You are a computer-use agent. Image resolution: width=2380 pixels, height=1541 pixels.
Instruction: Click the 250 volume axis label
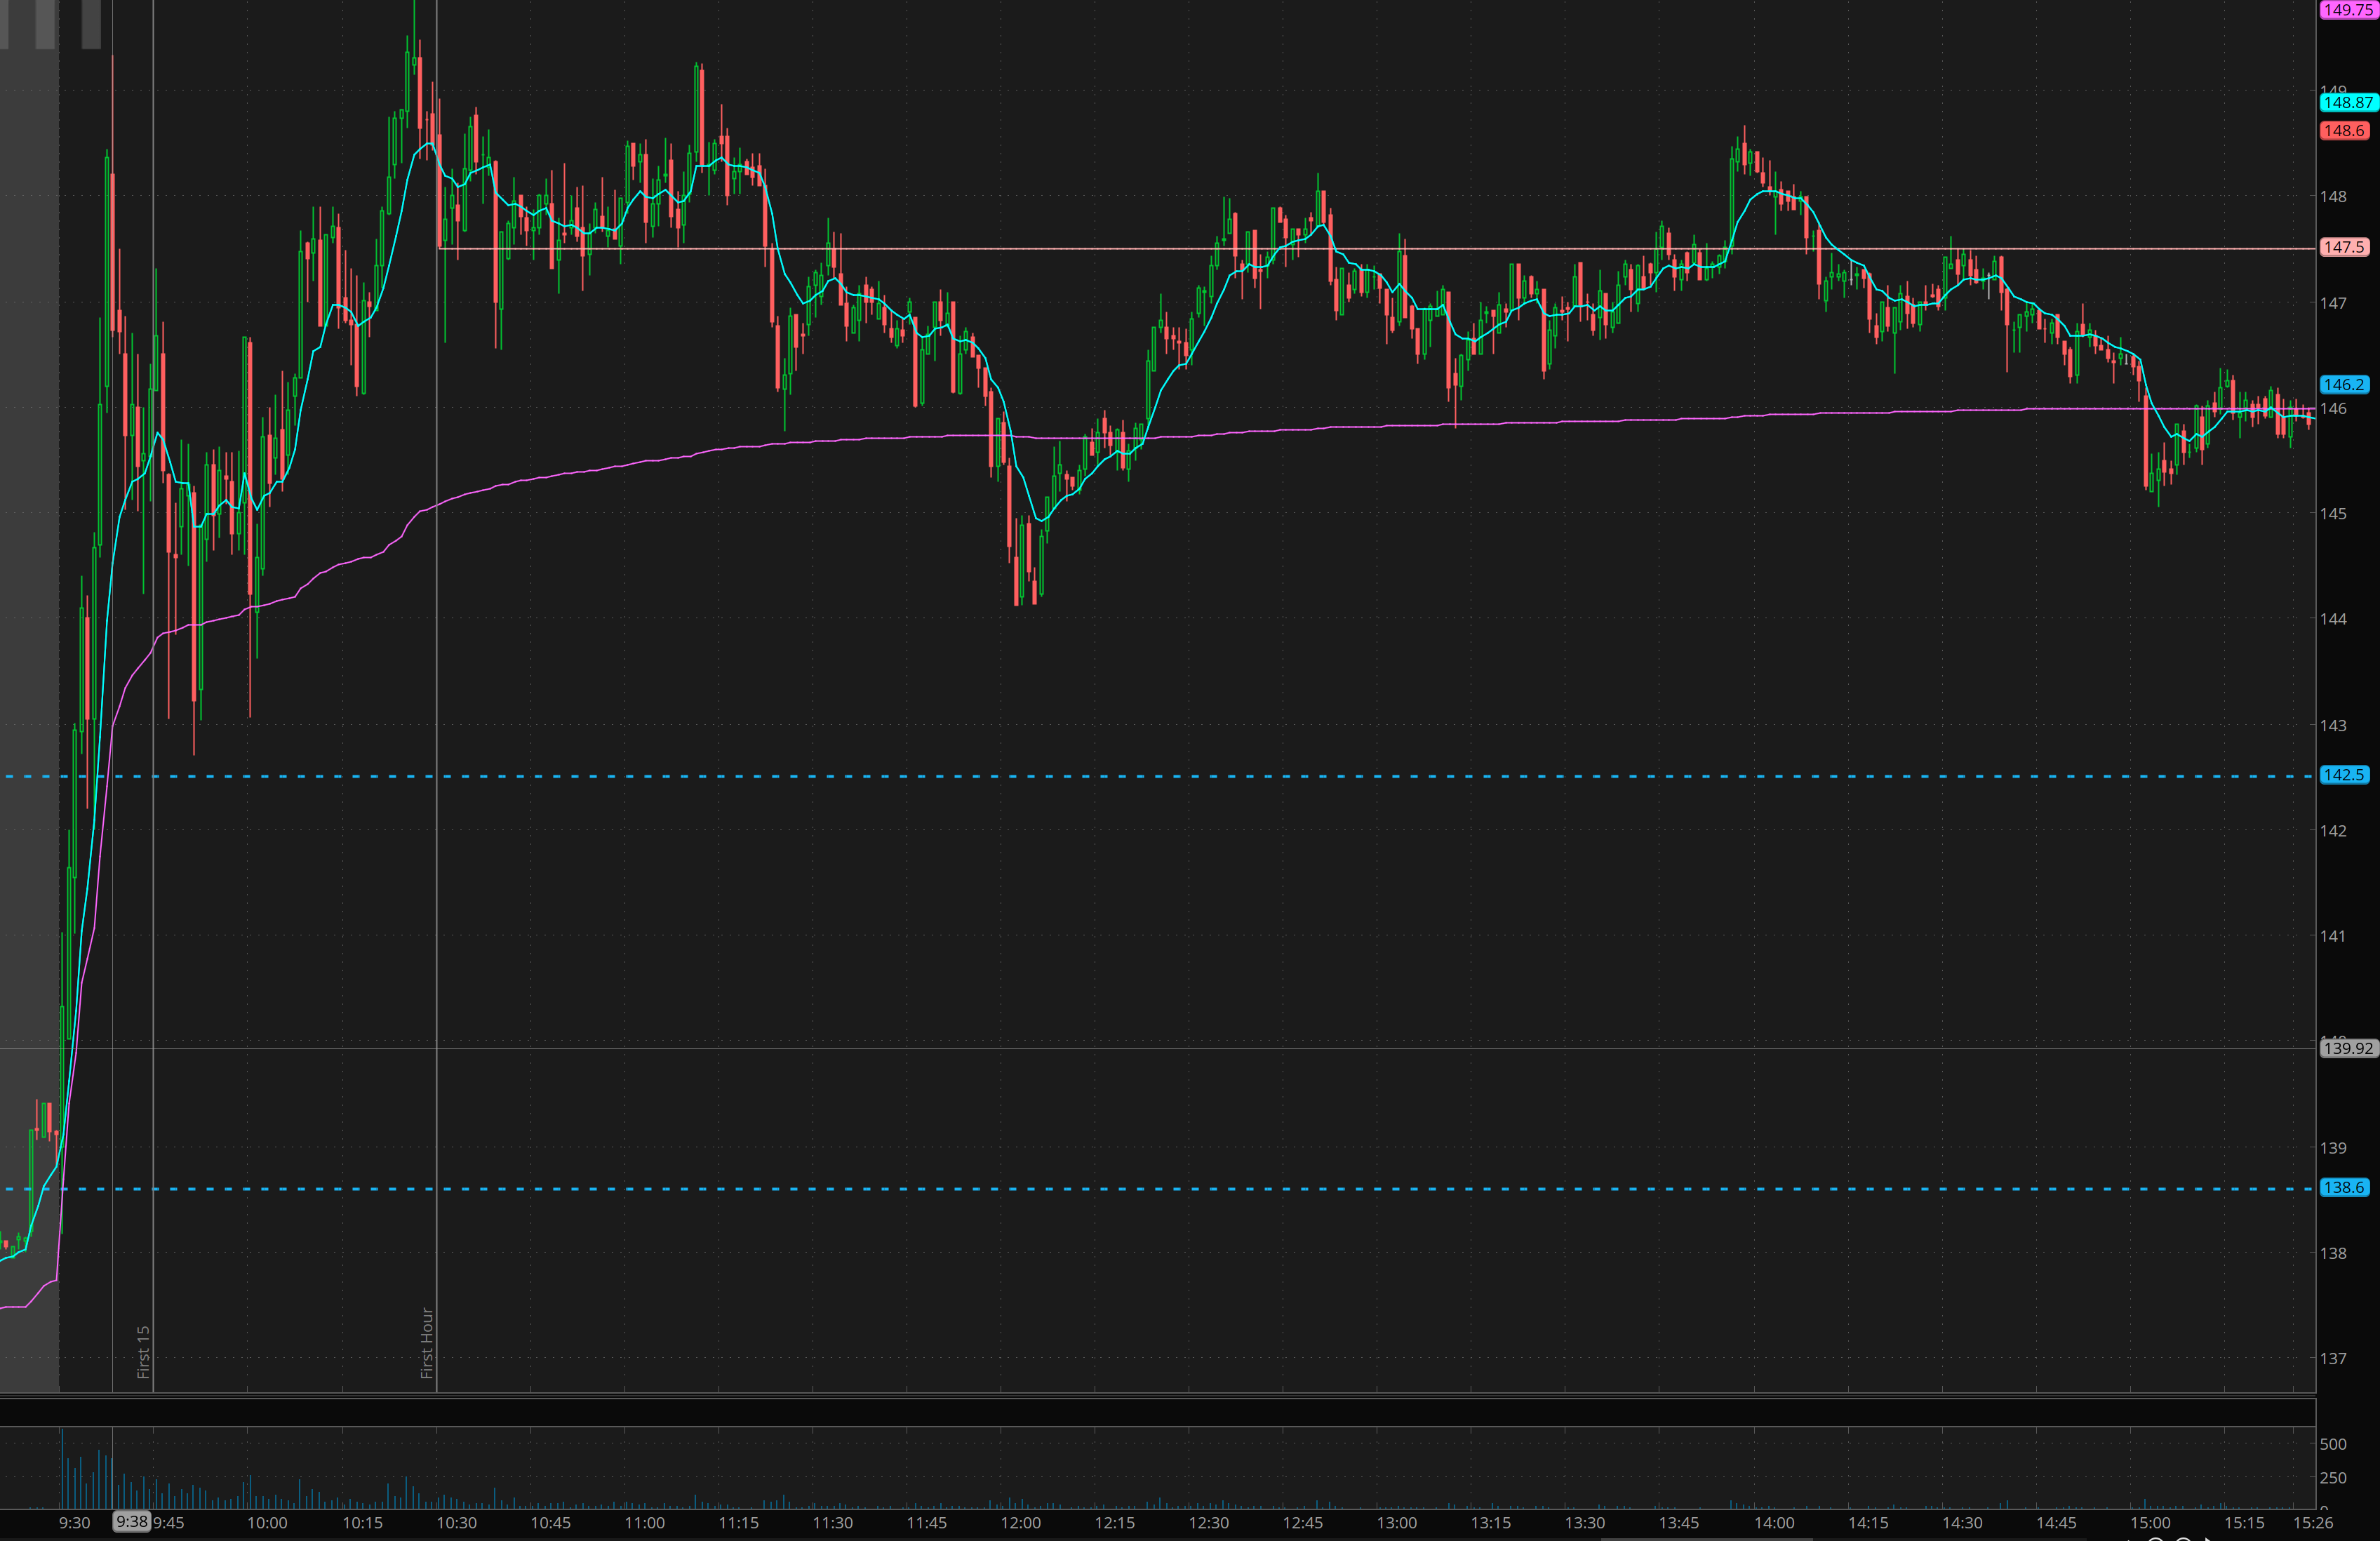point(2332,1478)
